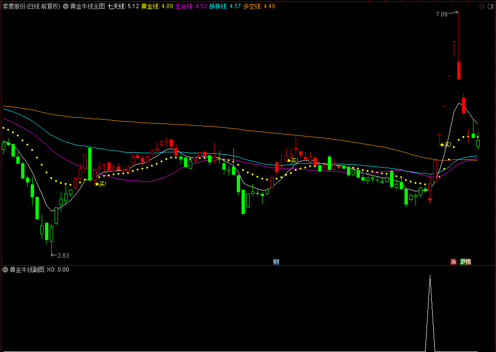Viewport: 496px width, 352px height.
Task: Click the 索菱股份(日线.前复权) title
Action: tap(31, 6)
